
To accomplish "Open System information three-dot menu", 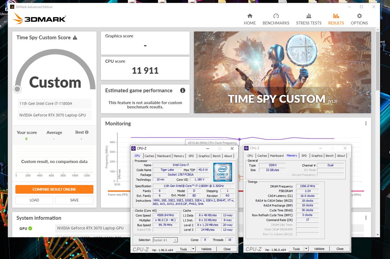I will coord(366,218).
